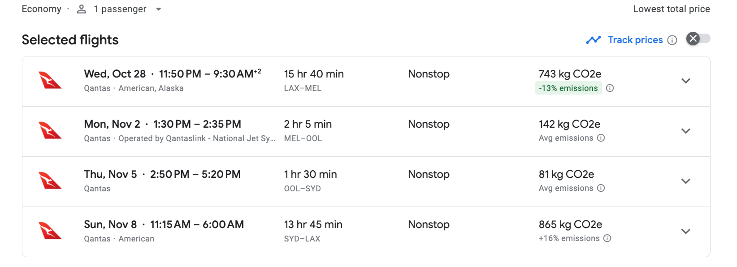Expand the Sun, Nov 8 flight details

click(685, 232)
